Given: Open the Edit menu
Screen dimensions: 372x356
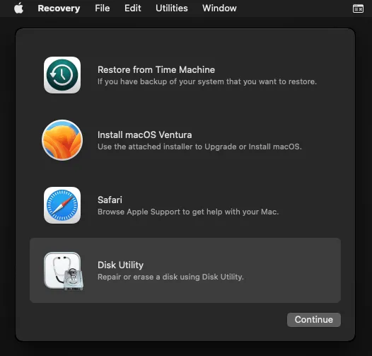Looking at the screenshot, I should pyautogui.click(x=133, y=8).
